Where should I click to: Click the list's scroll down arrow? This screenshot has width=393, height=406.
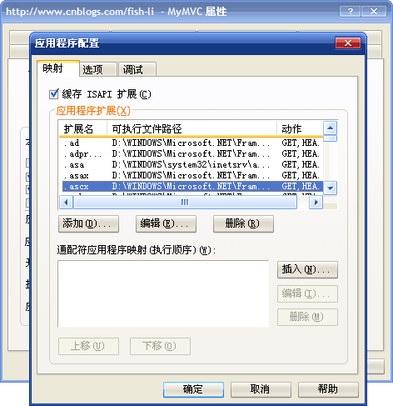coord(331,188)
